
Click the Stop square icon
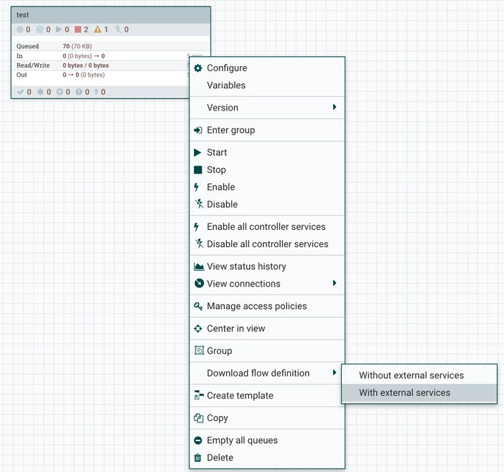coord(198,170)
